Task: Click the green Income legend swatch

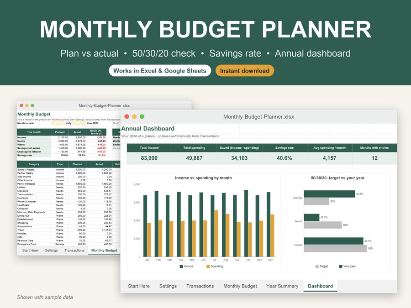Action: (181, 266)
